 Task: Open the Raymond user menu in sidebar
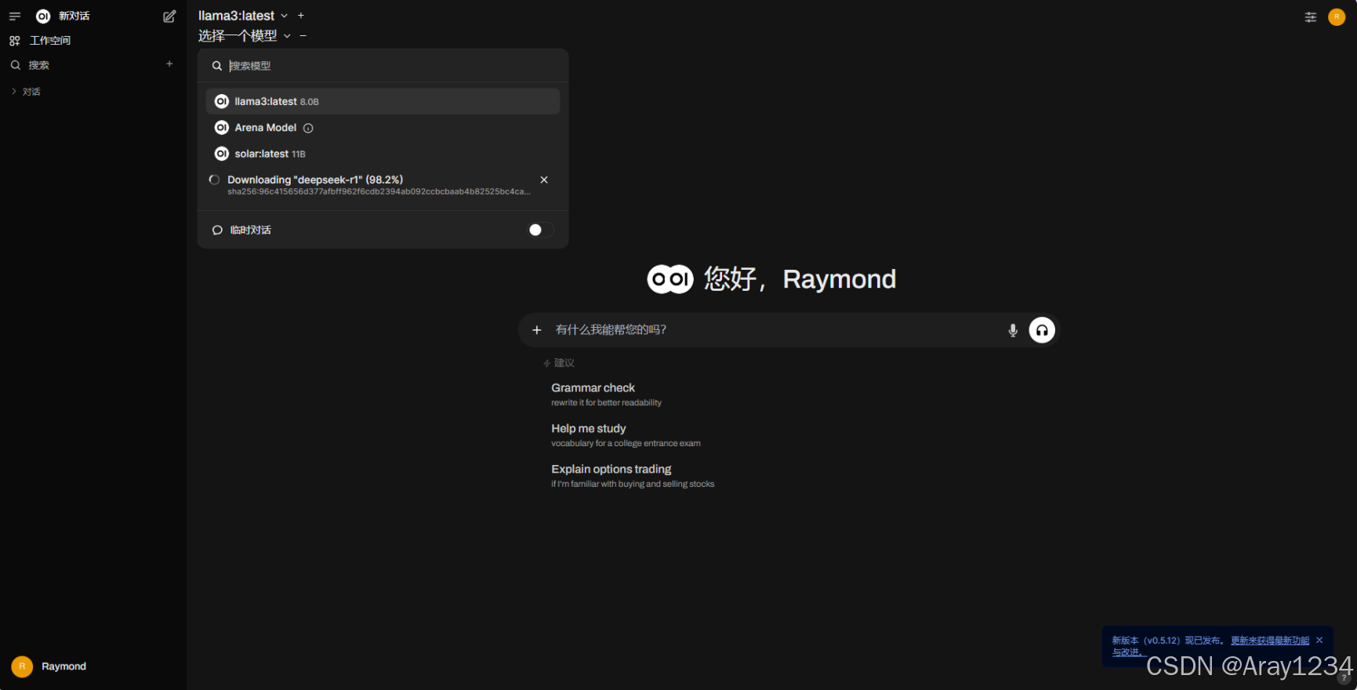[x=93, y=666]
